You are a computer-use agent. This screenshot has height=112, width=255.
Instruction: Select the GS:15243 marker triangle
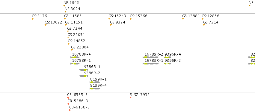(109, 19)
